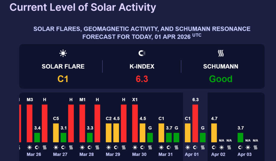Click the sun icon above Mar 31
Viewport: 276px width, 161px height.
tap(161, 147)
